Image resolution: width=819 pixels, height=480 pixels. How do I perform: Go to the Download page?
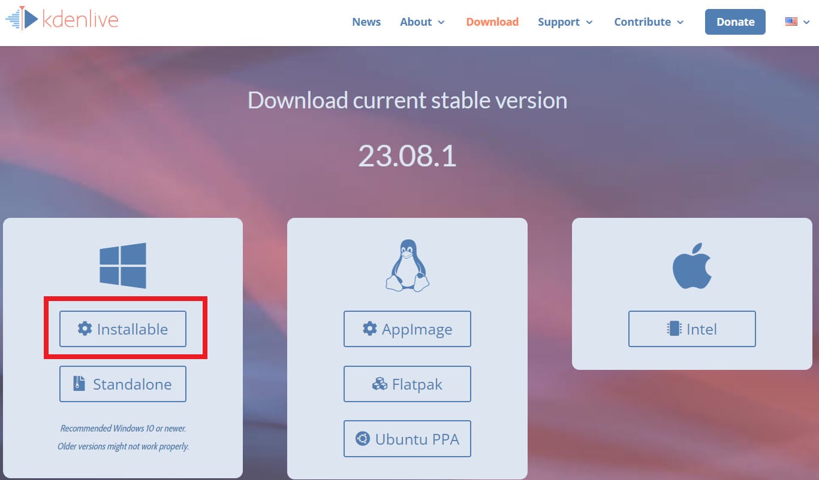click(x=492, y=22)
